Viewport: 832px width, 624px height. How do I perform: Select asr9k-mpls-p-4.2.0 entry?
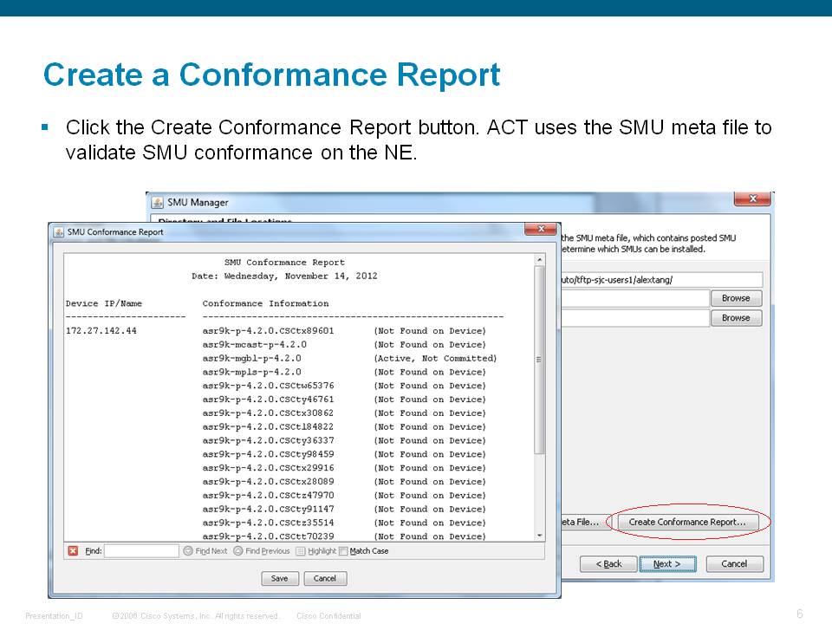pyautogui.click(x=251, y=372)
